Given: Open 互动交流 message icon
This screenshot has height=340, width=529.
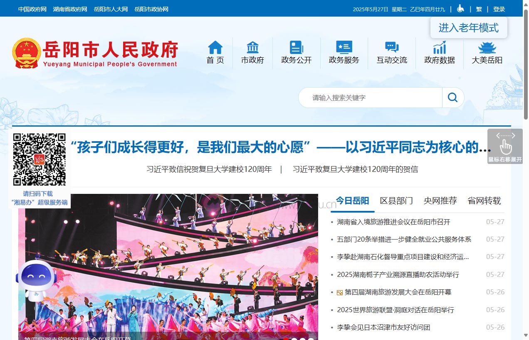Looking at the screenshot, I should pos(391,47).
